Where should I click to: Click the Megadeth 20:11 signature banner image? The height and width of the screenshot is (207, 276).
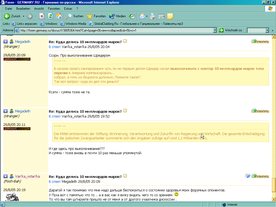point(17,129)
